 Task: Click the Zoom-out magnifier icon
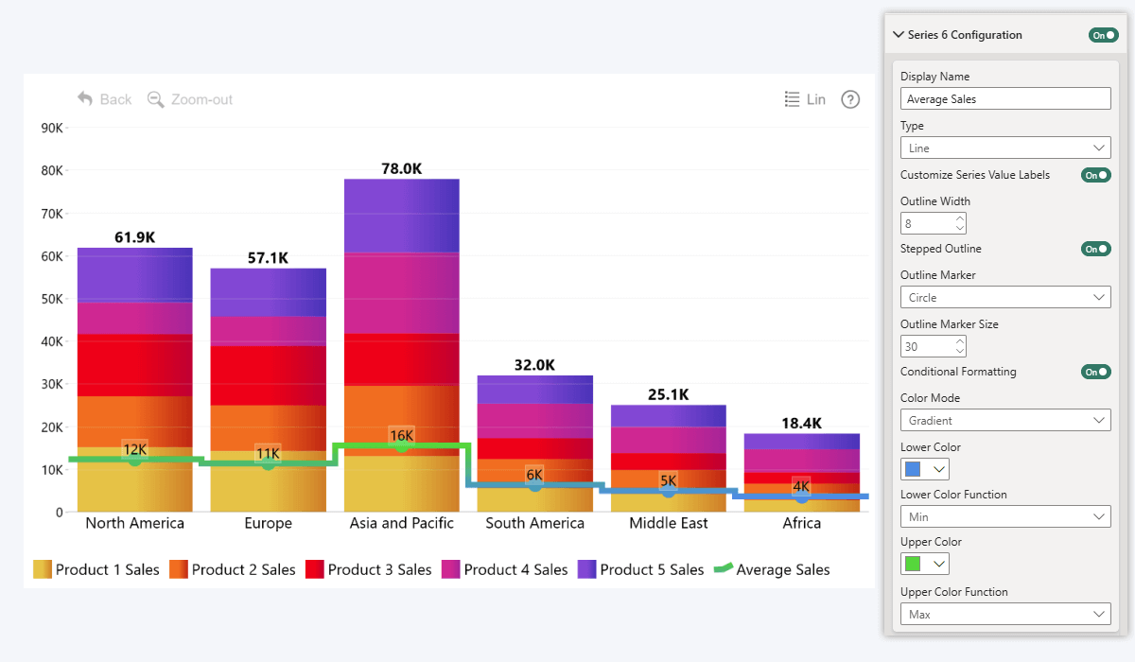click(x=156, y=99)
